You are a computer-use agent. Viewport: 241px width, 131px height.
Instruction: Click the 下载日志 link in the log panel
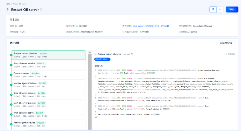[x=230, y=54]
